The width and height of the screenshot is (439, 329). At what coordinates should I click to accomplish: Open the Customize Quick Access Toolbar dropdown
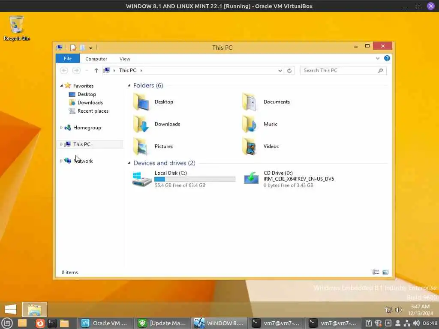point(91,48)
